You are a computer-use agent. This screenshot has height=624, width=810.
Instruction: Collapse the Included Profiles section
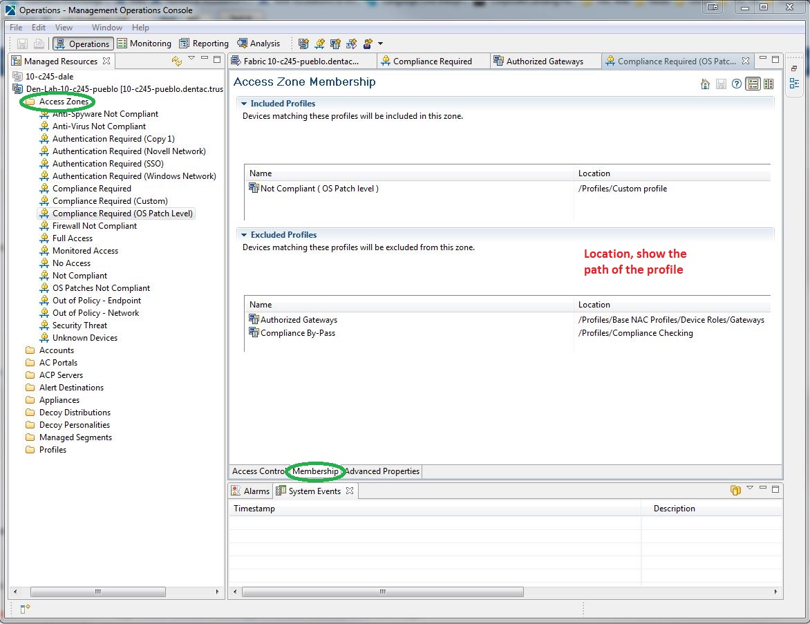245,103
